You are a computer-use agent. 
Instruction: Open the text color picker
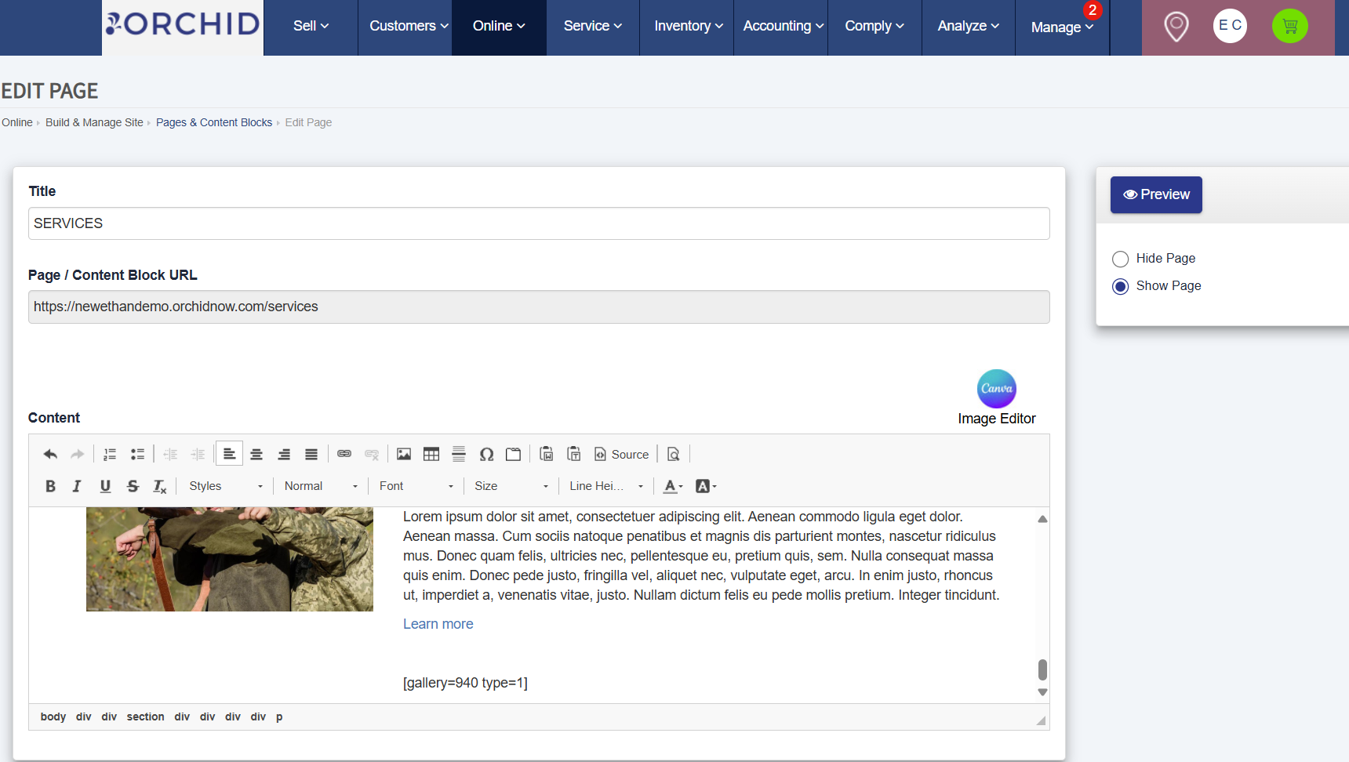673,486
